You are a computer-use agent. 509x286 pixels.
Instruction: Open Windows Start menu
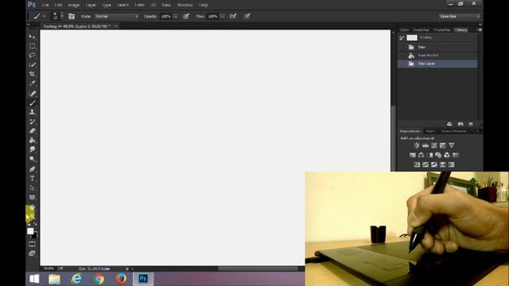point(34,279)
